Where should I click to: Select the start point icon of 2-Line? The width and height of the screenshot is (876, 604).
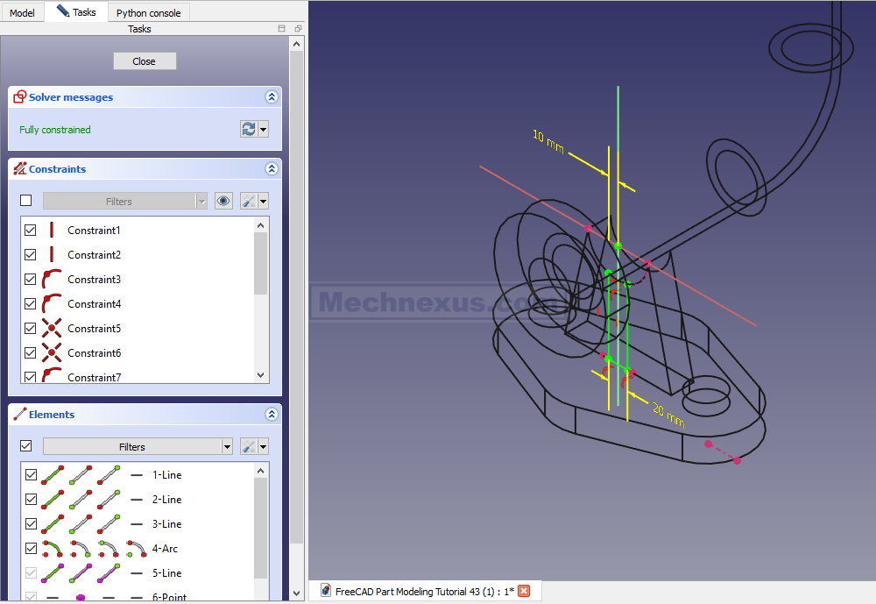point(81,500)
